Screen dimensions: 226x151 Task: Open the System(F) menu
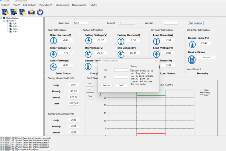[6, 5]
